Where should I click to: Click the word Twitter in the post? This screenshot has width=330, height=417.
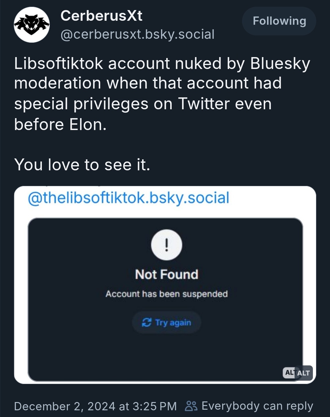204,103
